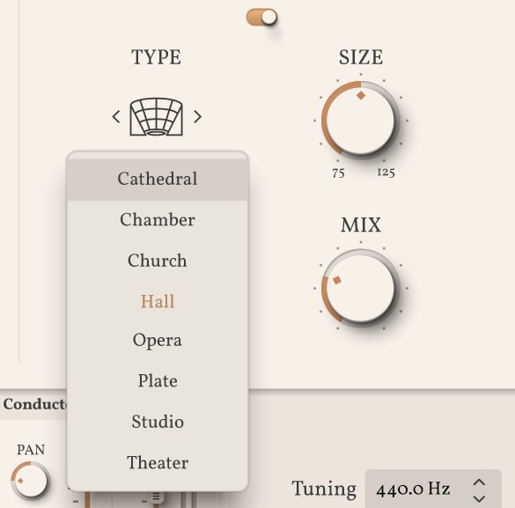
Task: Choose Plate from the list
Action: coord(158,381)
